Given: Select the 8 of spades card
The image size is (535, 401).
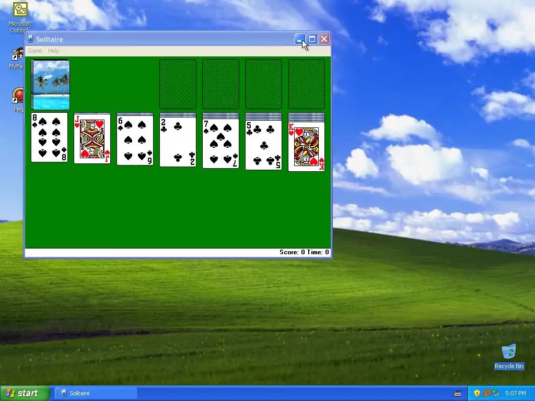Looking at the screenshot, I should (50, 137).
